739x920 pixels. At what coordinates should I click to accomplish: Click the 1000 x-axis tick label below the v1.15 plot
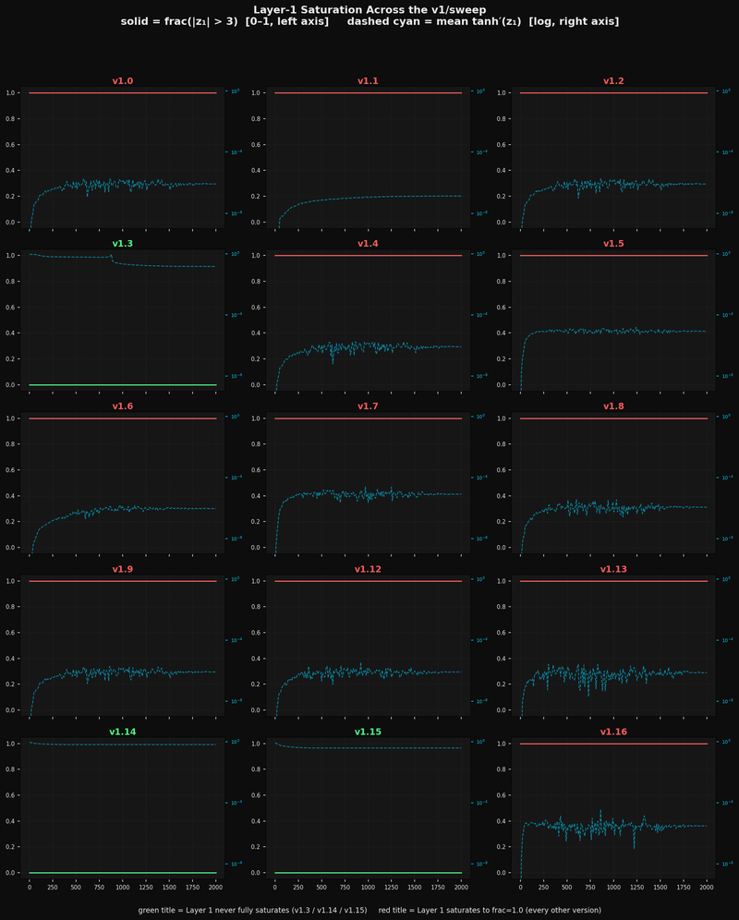tap(368, 889)
